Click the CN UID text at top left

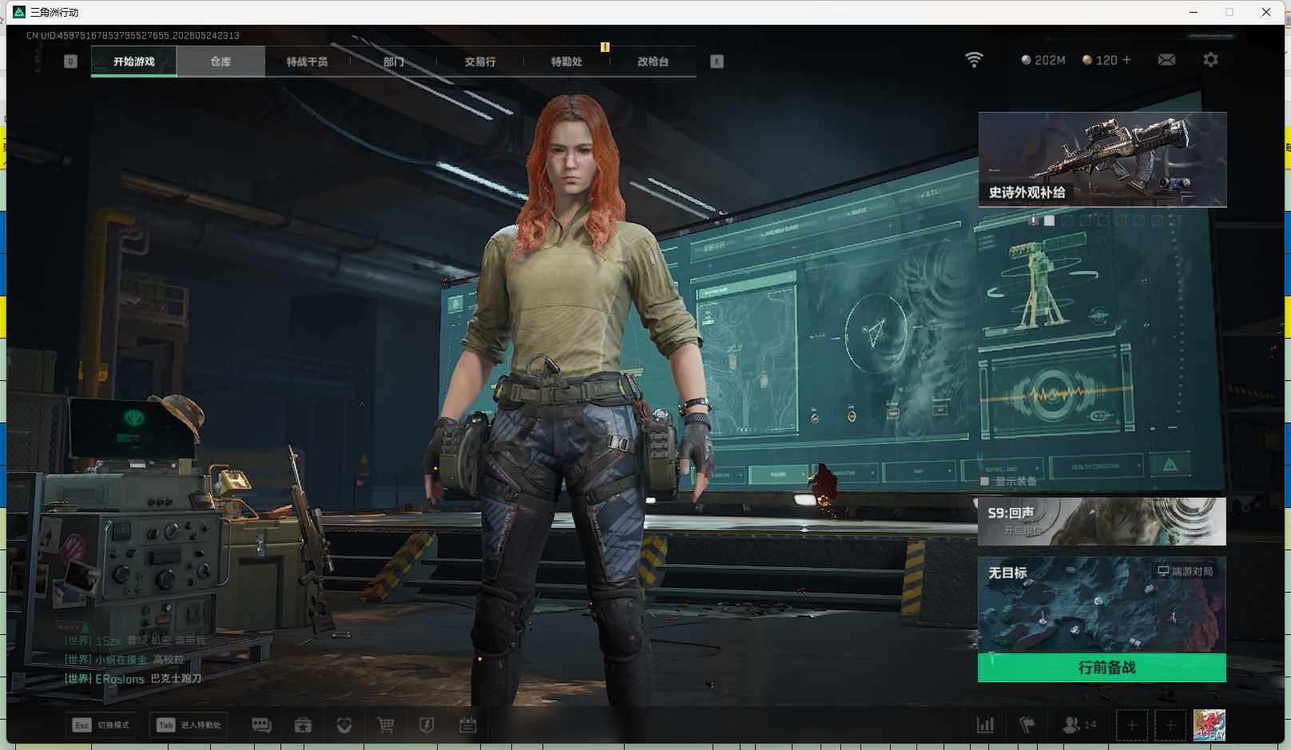[133, 36]
